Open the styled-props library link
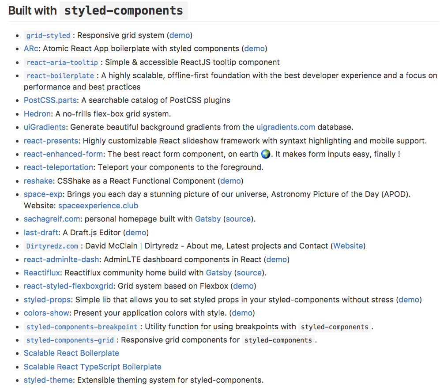The height and width of the screenshot is (388, 440). pos(47,300)
